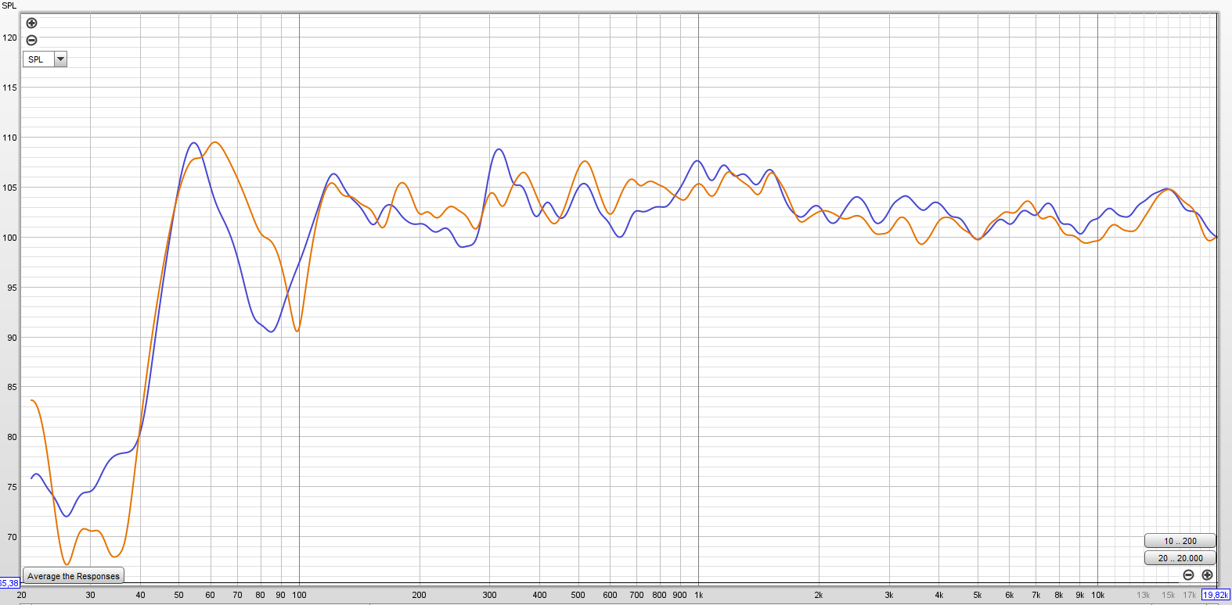Zoom out SPL axis with minus icon above SPL dropdown
The image size is (1232, 605).
[31, 41]
